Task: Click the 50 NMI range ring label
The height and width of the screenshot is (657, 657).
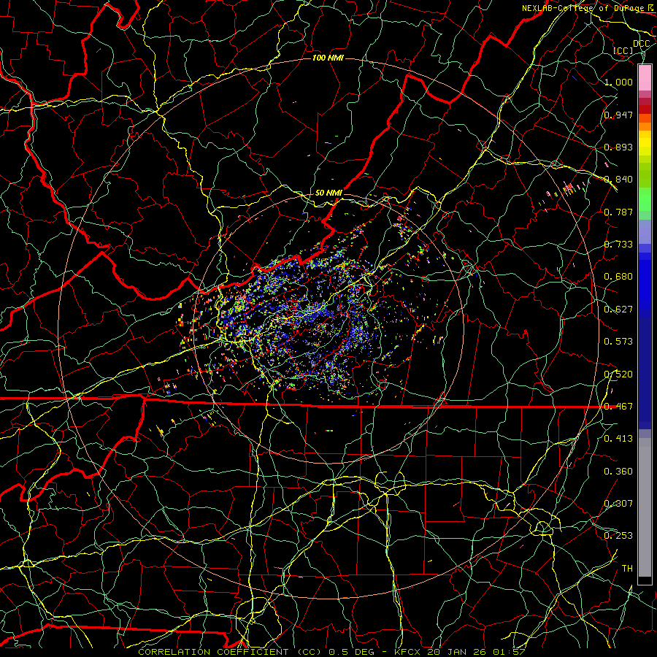Action: (328, 193)
